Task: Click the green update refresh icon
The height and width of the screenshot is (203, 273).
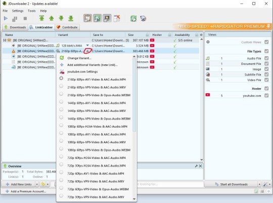Action: [133, 18]
